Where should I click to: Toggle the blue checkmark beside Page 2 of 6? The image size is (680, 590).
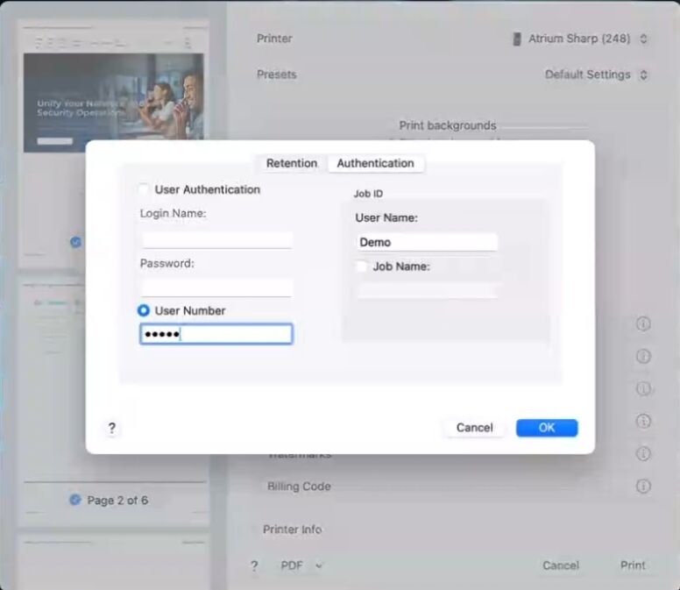pyautogui.click(x=75, y=500)
